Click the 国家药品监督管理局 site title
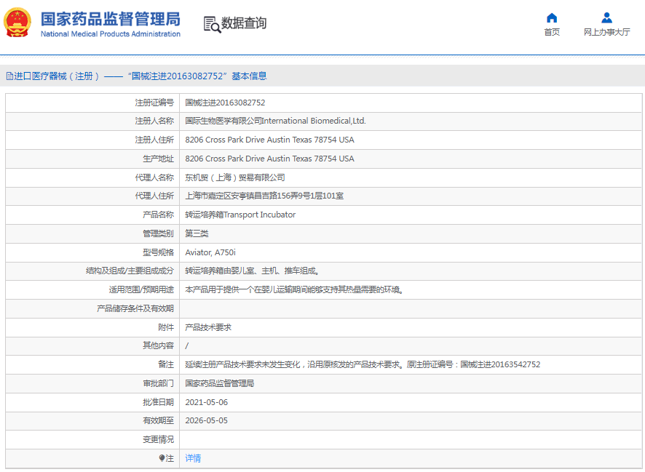645x472 pixels. [x=110, y=18]
